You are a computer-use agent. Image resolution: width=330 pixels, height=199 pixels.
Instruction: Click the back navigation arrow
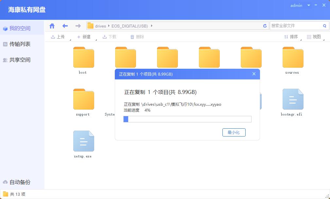(x=65, y=26)
